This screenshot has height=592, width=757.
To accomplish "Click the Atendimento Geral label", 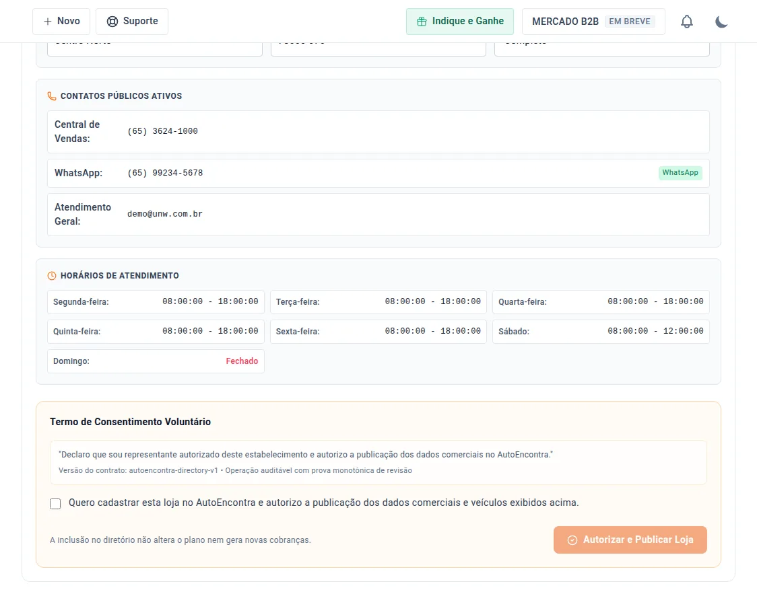I will point(83,215).
